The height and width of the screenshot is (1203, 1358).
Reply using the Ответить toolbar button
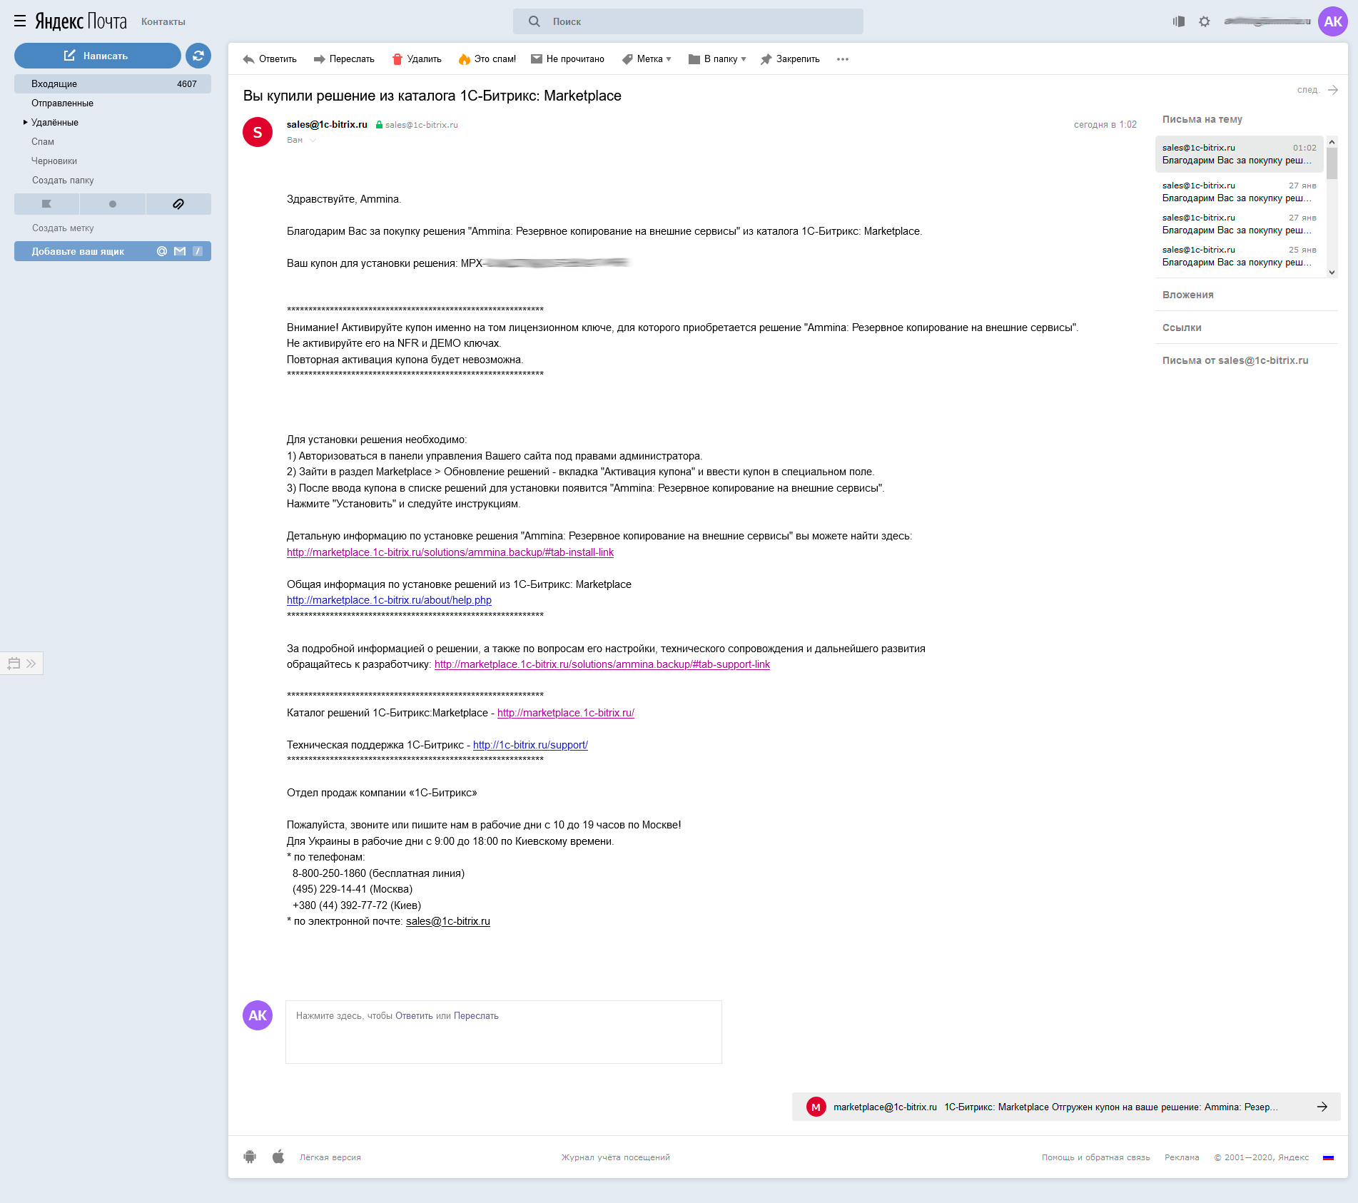pyautogui.click(x=270, y=59)
